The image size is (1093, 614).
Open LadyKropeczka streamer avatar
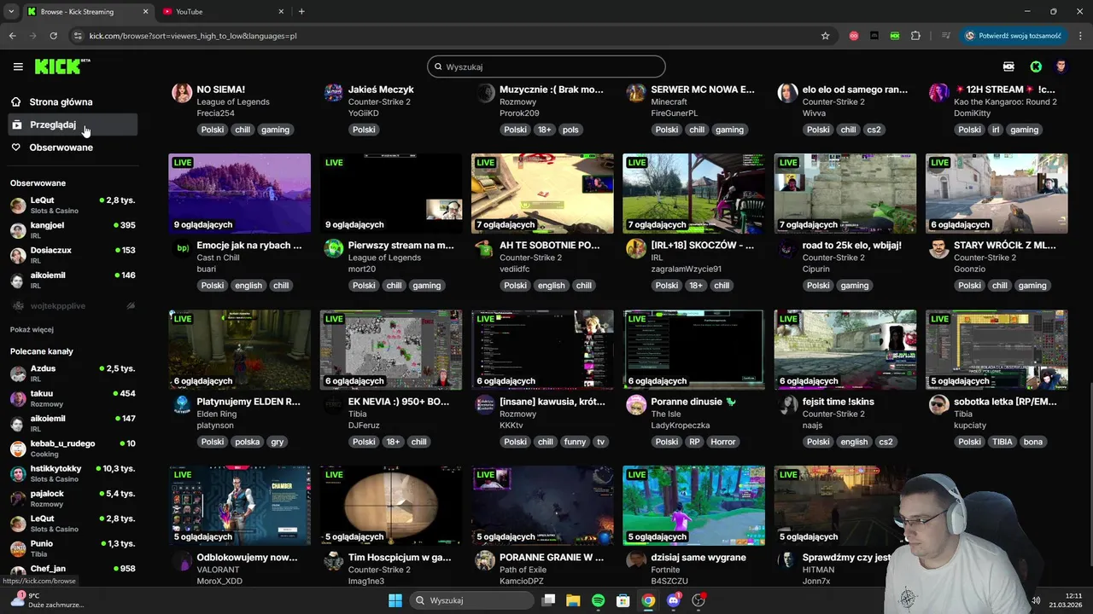point(636,404)
